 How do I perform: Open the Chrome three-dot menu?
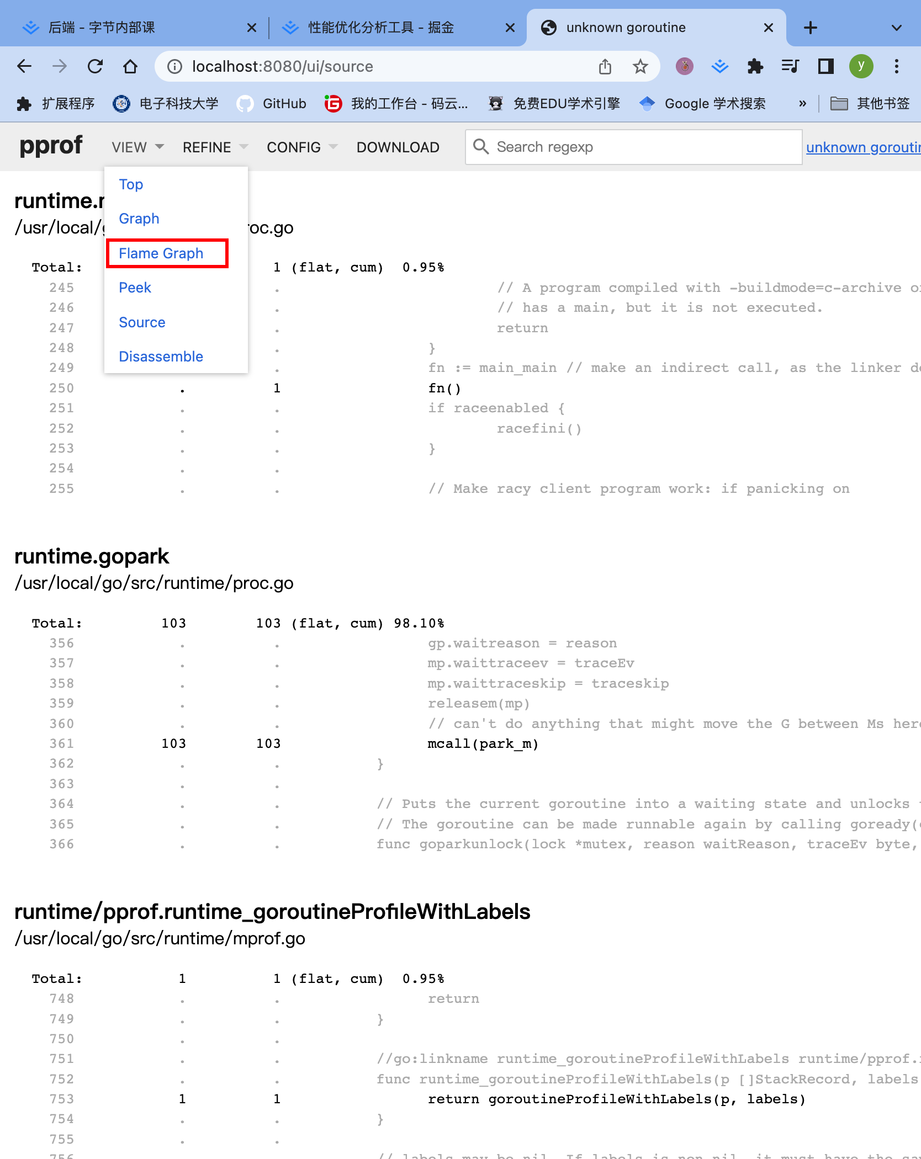pos(897,67)
